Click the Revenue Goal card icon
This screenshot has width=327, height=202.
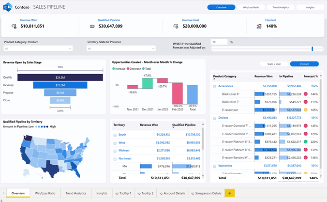tap(176, 26)
